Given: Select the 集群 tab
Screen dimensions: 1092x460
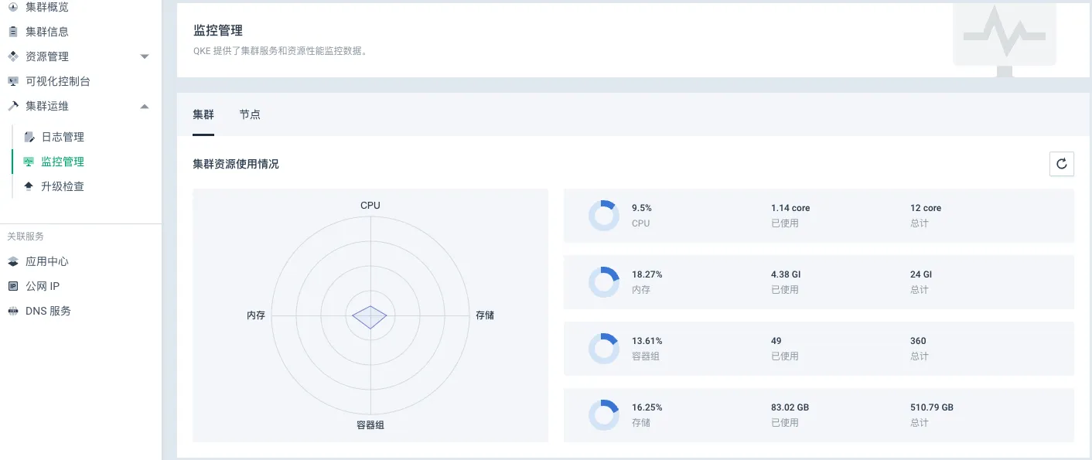Looking at the screenshot, I should click(203, 114).
